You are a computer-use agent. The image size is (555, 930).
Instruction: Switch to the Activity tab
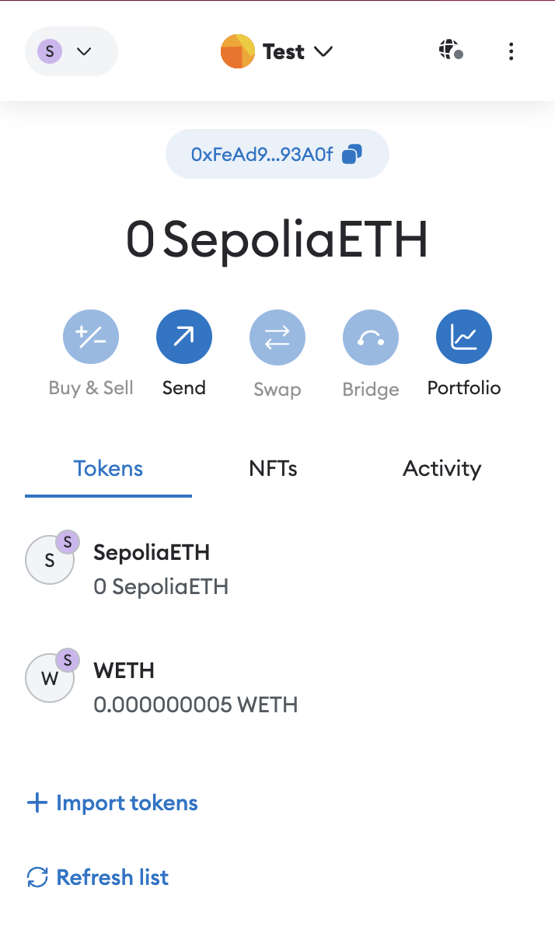[x=442, y=469]
